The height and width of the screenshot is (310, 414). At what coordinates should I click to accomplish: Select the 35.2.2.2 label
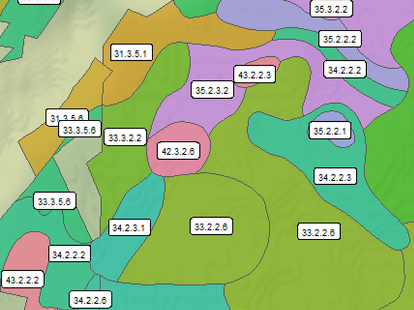tap(340, 39)
